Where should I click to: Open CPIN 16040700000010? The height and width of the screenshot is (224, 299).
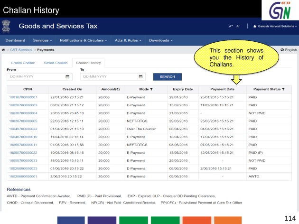click(x=23, y=137)
